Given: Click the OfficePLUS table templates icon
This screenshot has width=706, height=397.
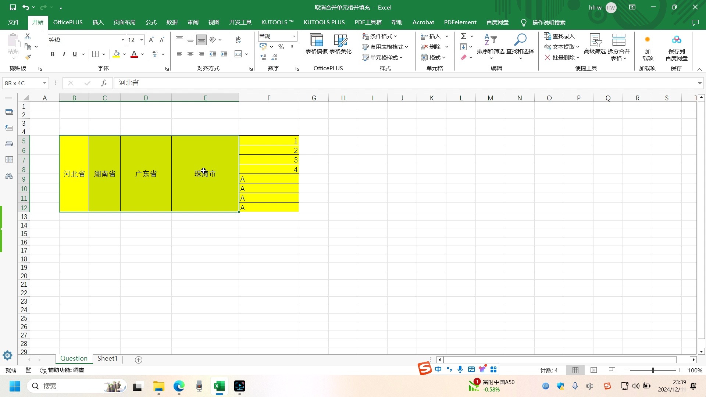Looking at the screenshot, I should [316, 40].
